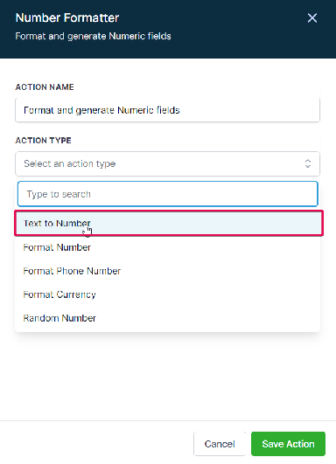Select the Text to Number option

(x=169, y=223)
